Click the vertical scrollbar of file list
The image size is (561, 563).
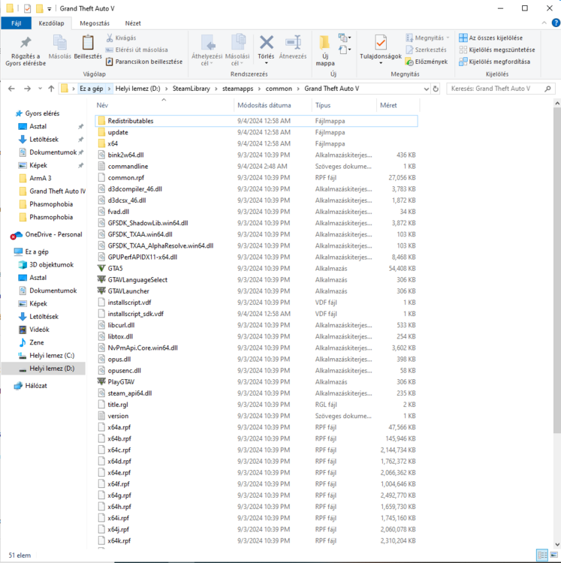coord(557,270)
